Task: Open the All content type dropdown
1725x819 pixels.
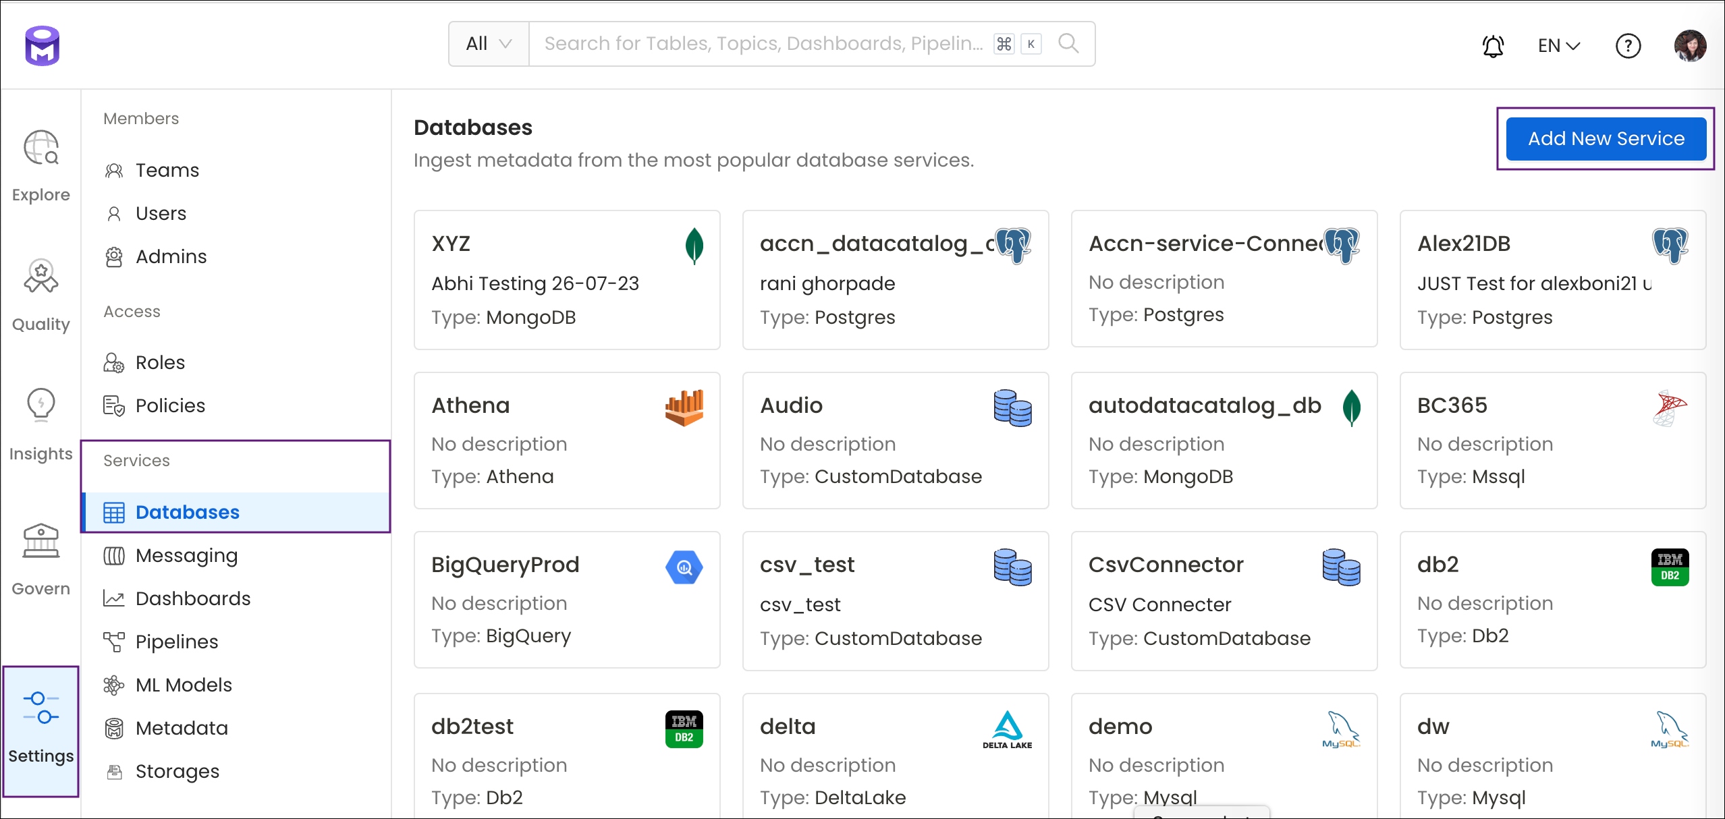Action: coord(489,44)
